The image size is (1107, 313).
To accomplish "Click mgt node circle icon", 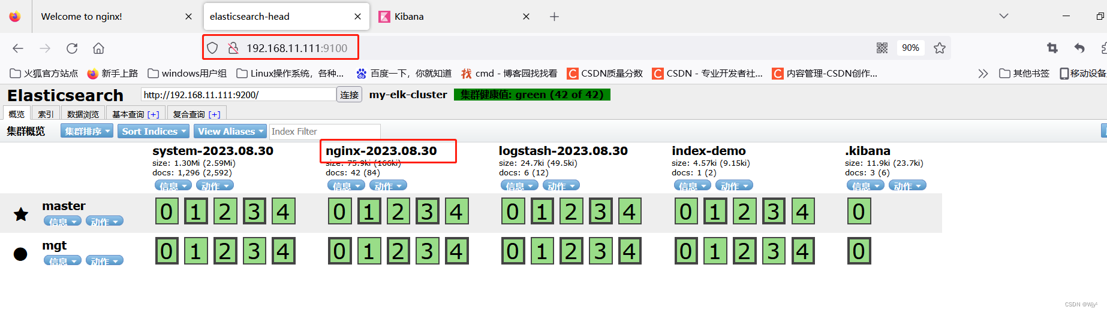I will pos(20,254).
